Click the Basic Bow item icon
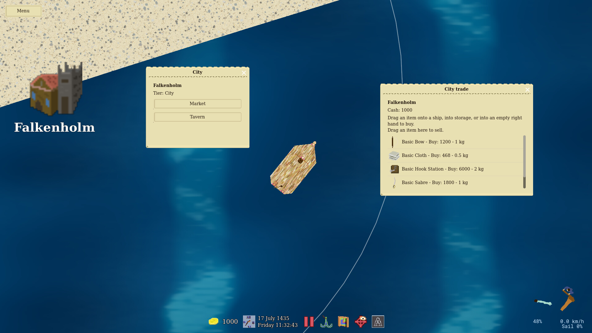Image resolution: width=592 pixels, height=333 pixels. coord(393,142)
